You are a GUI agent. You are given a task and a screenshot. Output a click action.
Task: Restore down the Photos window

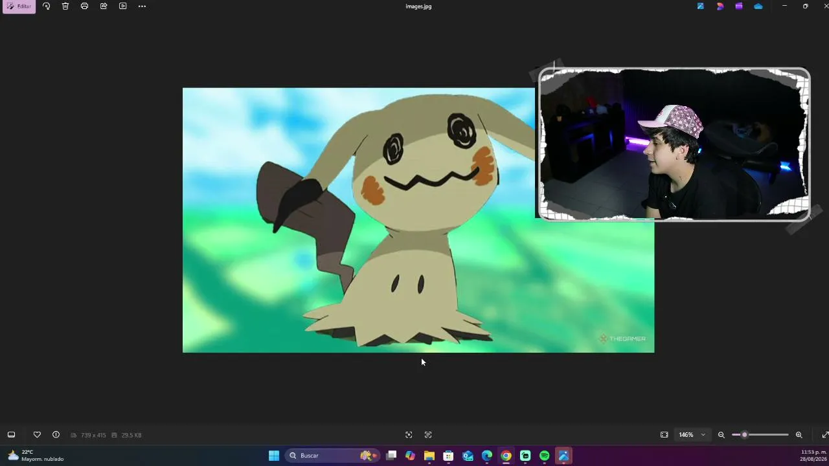tap(805, 6)
